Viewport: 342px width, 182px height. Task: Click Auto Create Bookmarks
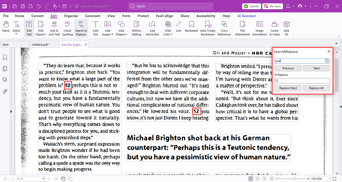pyautogui.click(x=208, y=28)
